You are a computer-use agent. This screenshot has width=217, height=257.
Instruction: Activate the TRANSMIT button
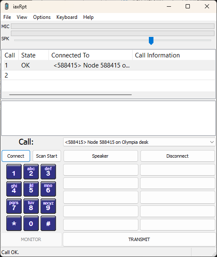(x=139, y=239)
